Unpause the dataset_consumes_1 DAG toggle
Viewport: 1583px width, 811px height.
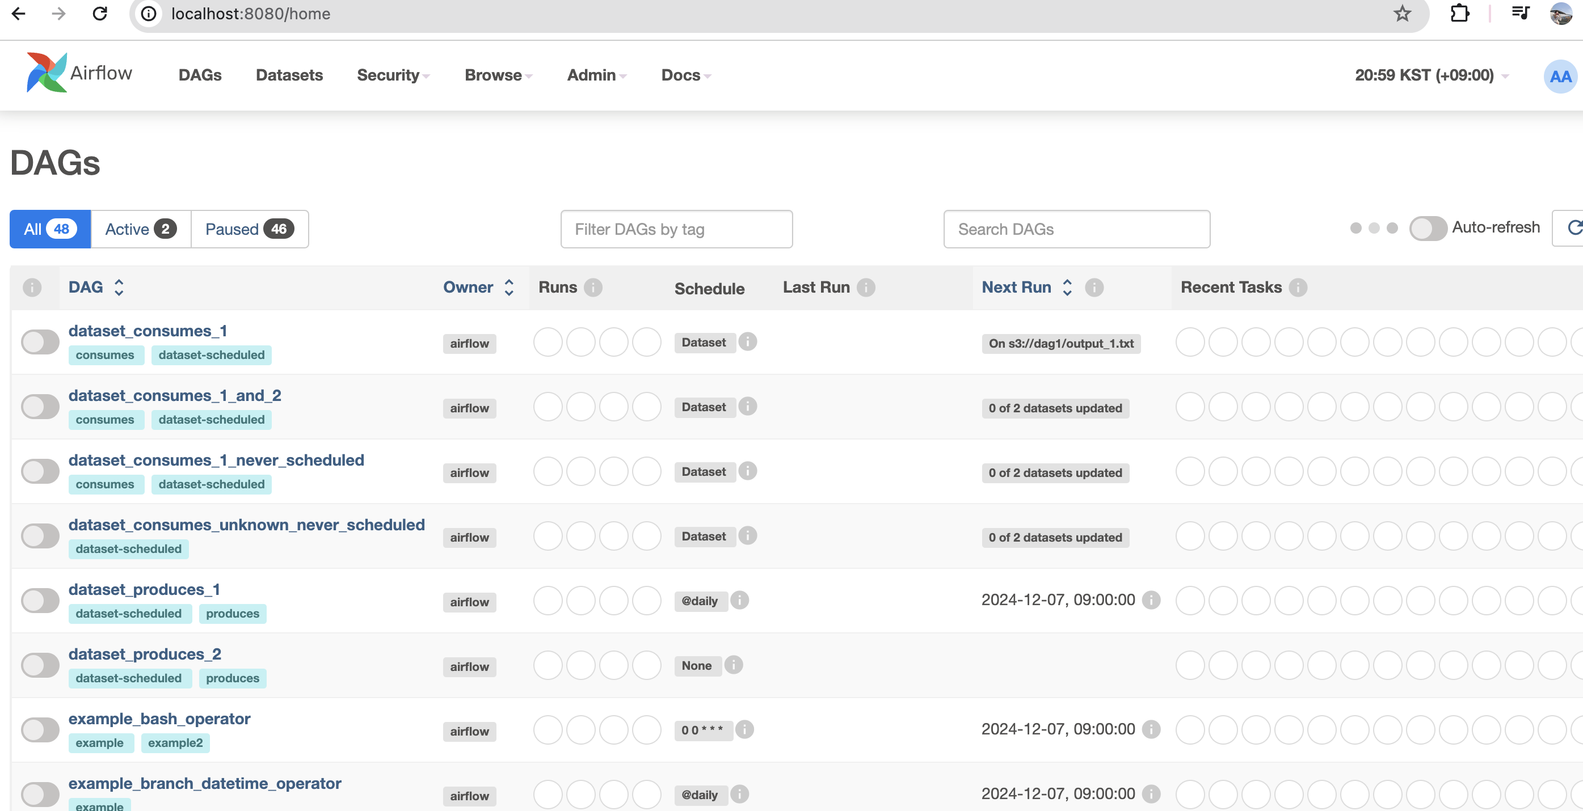coord(40,341)
